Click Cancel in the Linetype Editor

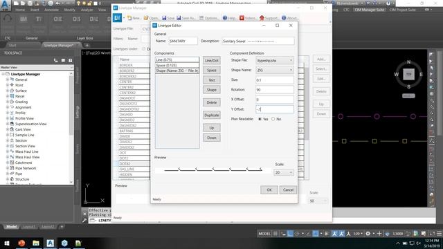288,190
